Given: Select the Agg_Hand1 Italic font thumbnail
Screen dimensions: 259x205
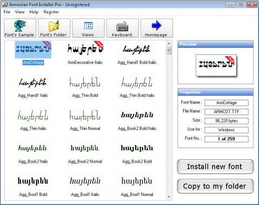Looking at the screenshot, I should pyautogui.click(x=33, y=82).
